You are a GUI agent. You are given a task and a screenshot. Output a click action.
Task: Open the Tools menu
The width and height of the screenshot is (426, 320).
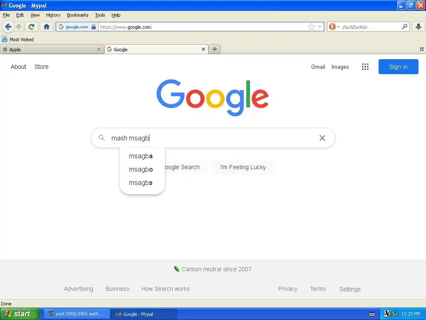(x=100, y=15)
